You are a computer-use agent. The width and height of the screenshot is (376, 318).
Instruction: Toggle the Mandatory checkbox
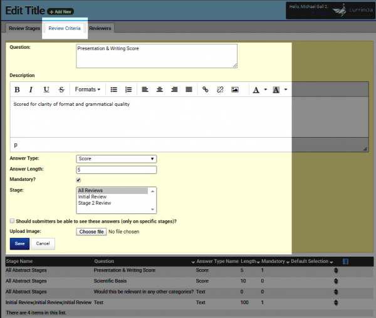click(78, 180)
